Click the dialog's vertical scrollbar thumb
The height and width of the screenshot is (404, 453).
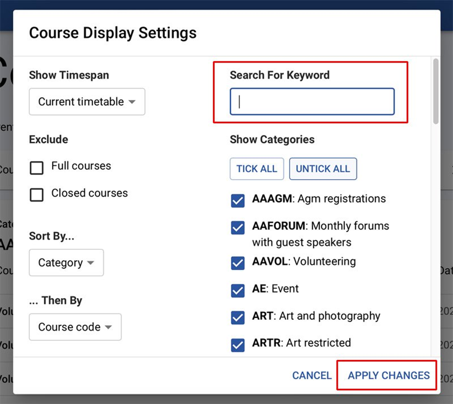(x=436, y=91)
